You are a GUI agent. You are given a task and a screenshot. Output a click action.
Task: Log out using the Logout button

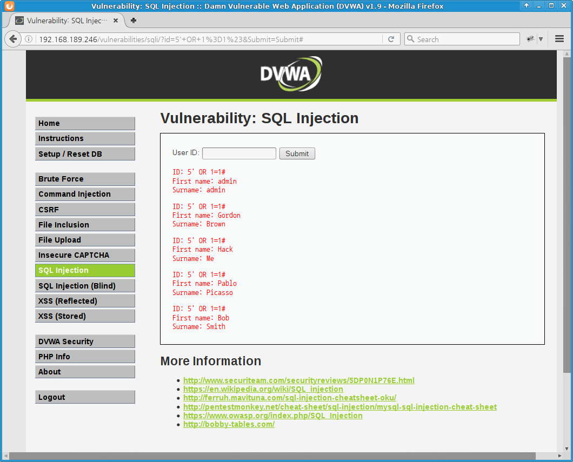[85, 397]
